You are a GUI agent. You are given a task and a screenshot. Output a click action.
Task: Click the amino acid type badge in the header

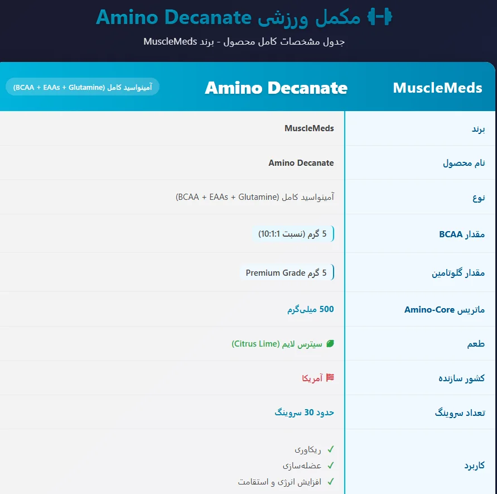pyautogui.click(x=82, y=87)
